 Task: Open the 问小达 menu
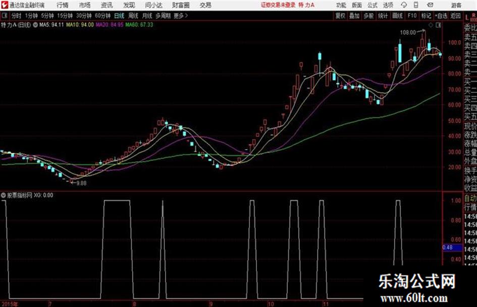(153, 5)
